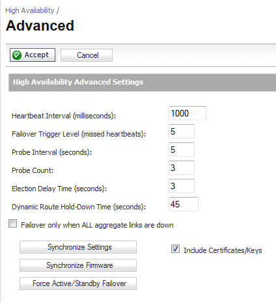Click the Dynamic Route Hold-Down Time field
This screenshot has height=303, width=276.
[x=184, y=204]
